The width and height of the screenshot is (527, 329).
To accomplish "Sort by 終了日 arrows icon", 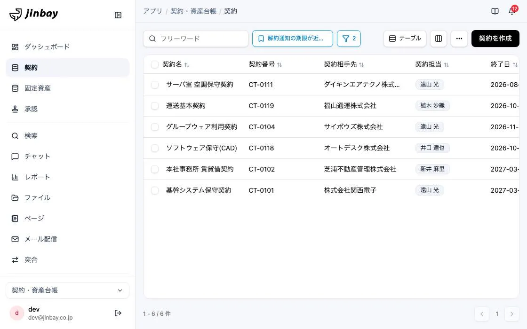I will pyautogui.click(x=515, y=65).
